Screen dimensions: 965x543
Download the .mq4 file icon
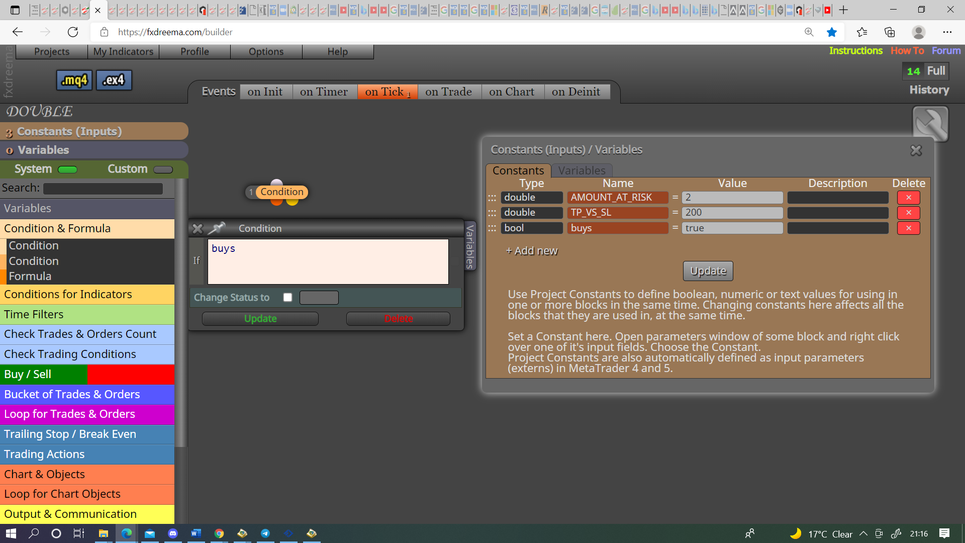click(x=74, y=80)
